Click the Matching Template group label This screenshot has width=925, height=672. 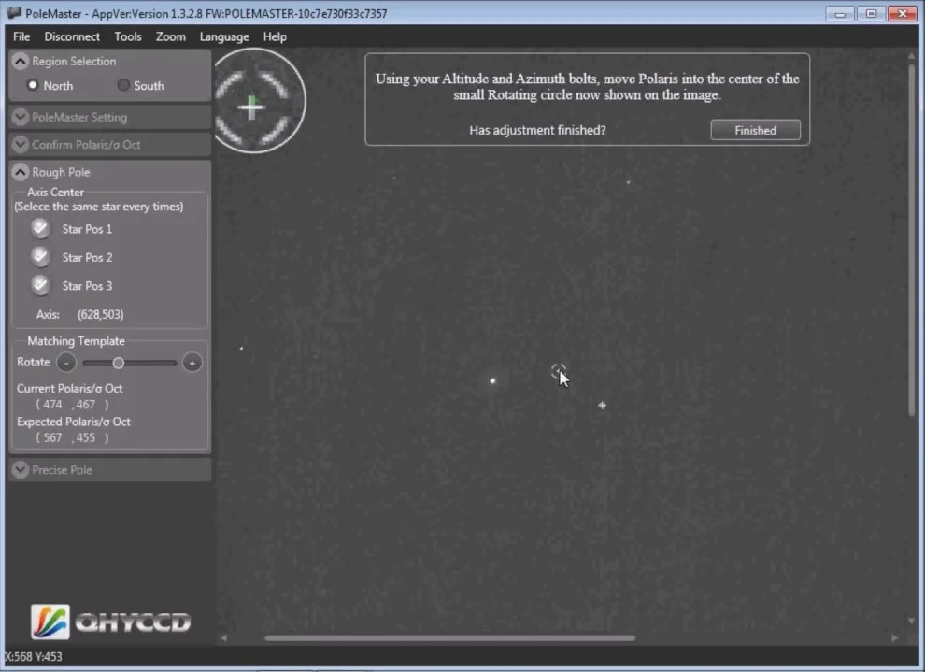coord(76,341)
